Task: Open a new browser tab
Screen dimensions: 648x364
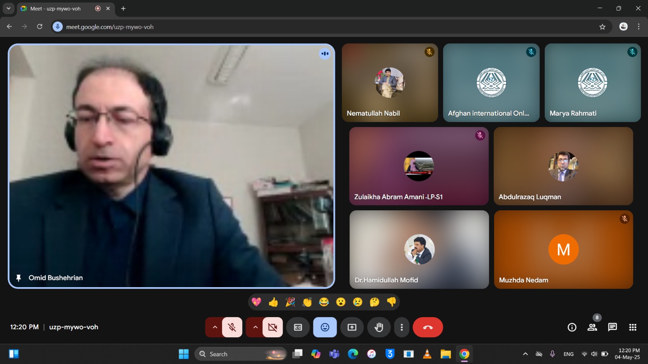Action: [123, 8]
